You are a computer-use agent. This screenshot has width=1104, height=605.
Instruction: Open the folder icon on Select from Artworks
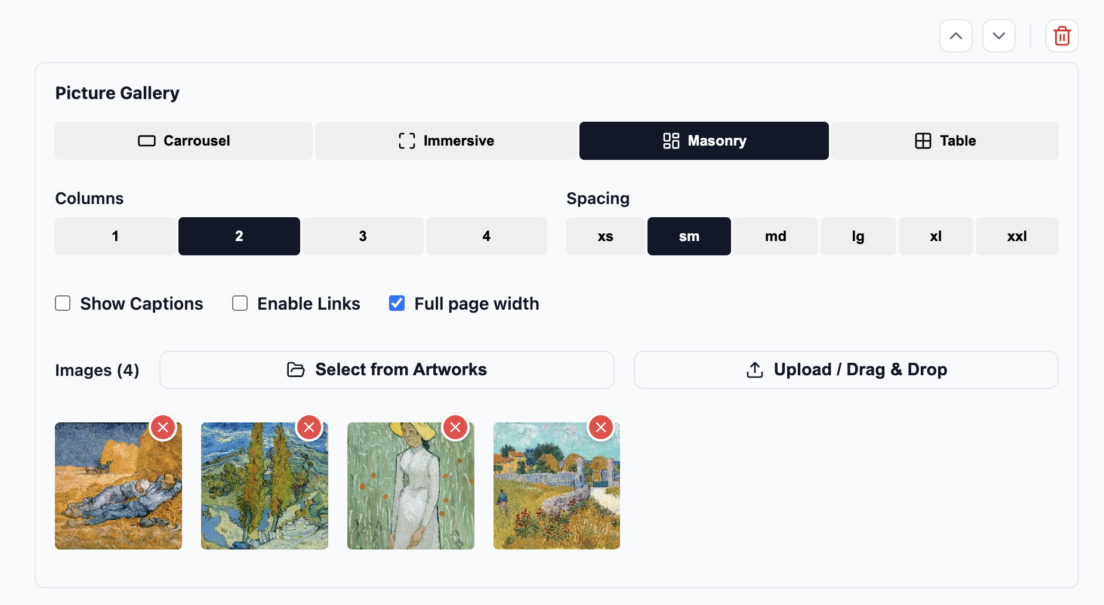(x=295, y=370)
